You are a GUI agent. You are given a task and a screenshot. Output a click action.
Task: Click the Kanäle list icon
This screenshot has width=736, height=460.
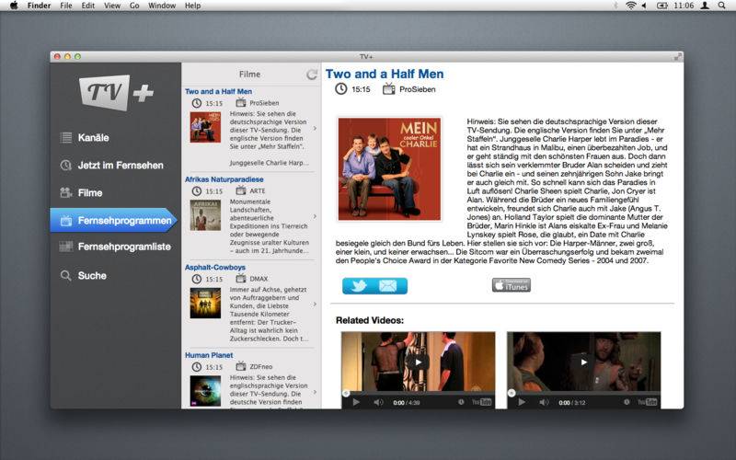(x=66, y=137)
